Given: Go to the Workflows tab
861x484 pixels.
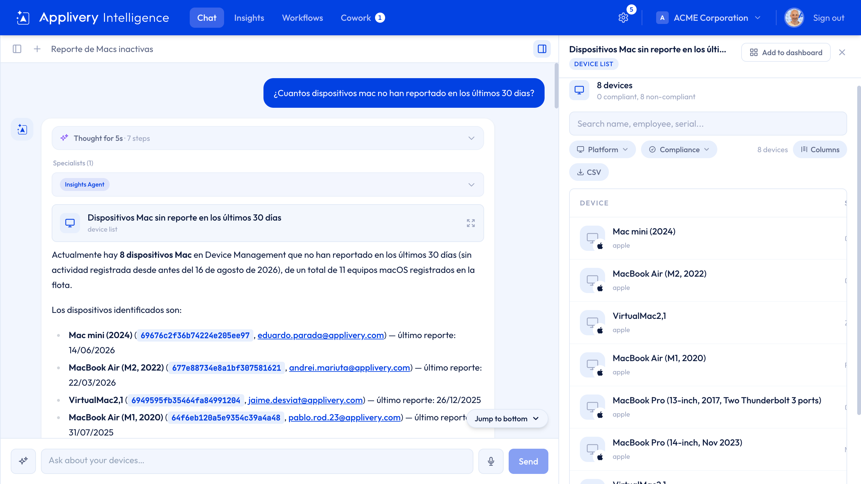Looking at the screenshot, I should (x=303, y=18).
